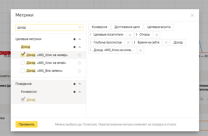Collapse the Целевые метрики section
Screen dimensions: 208x136
coord(80,39)
